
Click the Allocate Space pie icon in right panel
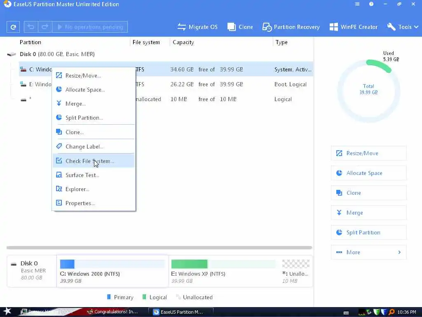point(339,173)
